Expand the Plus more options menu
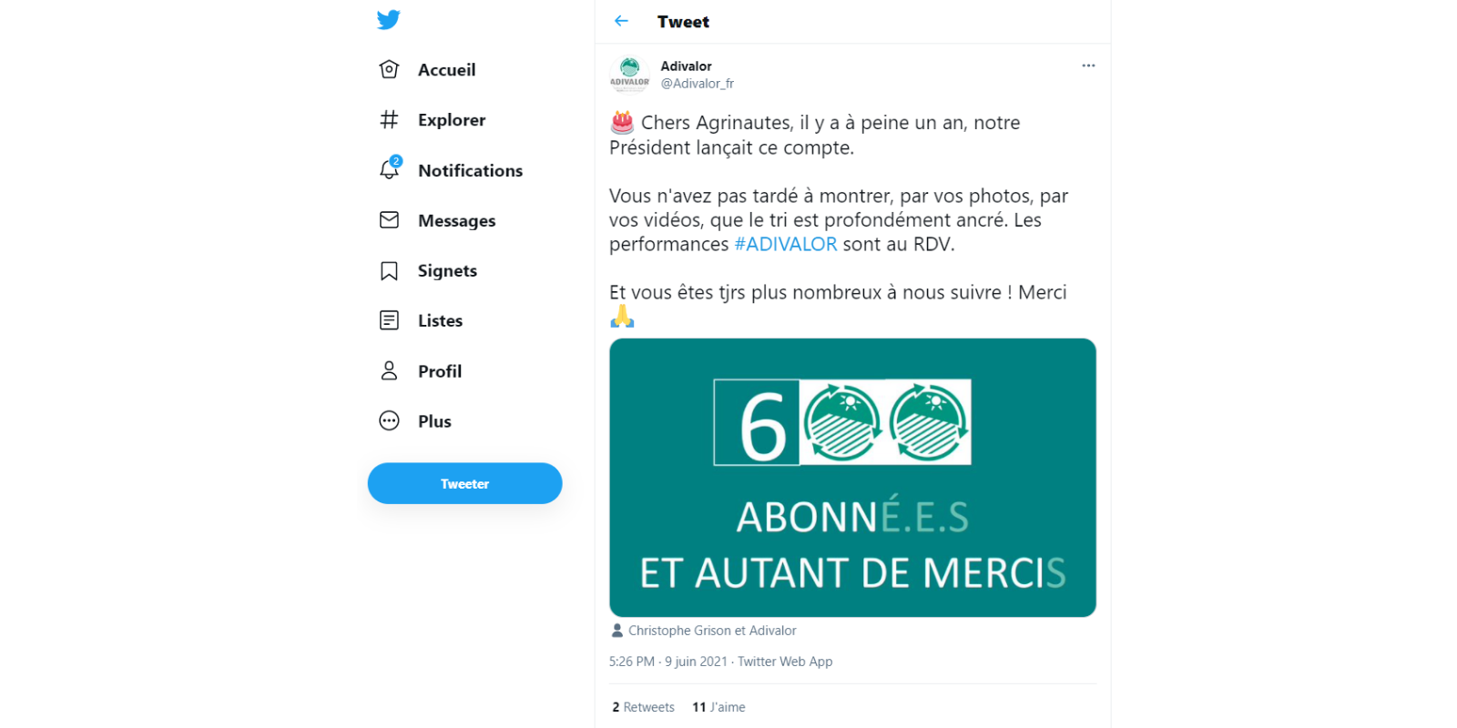 (x=389, y=420)
